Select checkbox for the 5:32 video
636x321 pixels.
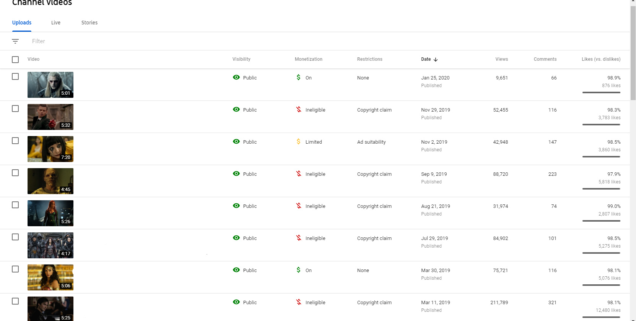point(15,109)
